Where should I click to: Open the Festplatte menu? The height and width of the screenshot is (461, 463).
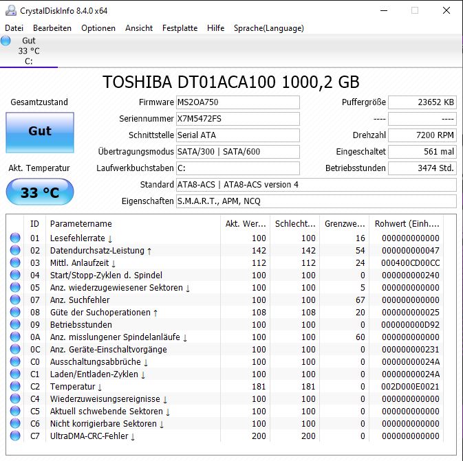pos(180,28)
